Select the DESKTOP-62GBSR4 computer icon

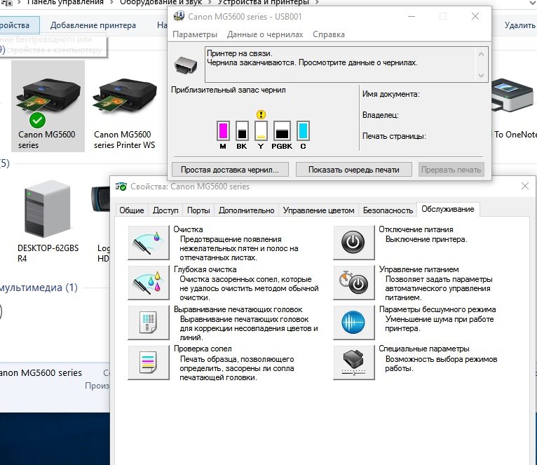pyautogui.click(x=48, y=221)
